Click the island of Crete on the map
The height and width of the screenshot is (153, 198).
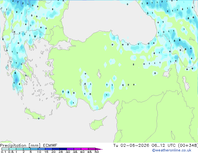(x=34, y=114)
